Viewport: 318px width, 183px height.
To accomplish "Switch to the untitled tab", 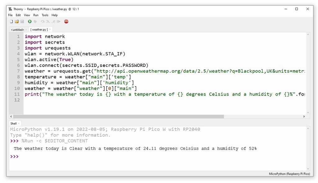I will [18, 29].
